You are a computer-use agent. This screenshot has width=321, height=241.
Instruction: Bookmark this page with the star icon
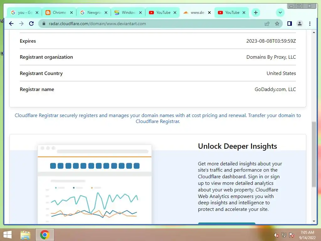tap(277, 24)
